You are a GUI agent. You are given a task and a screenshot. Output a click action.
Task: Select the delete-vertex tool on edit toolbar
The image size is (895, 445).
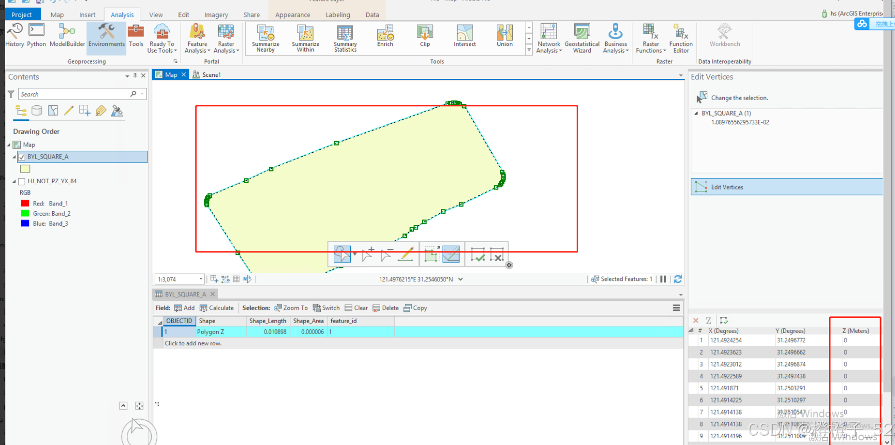[x=387, y=253]
